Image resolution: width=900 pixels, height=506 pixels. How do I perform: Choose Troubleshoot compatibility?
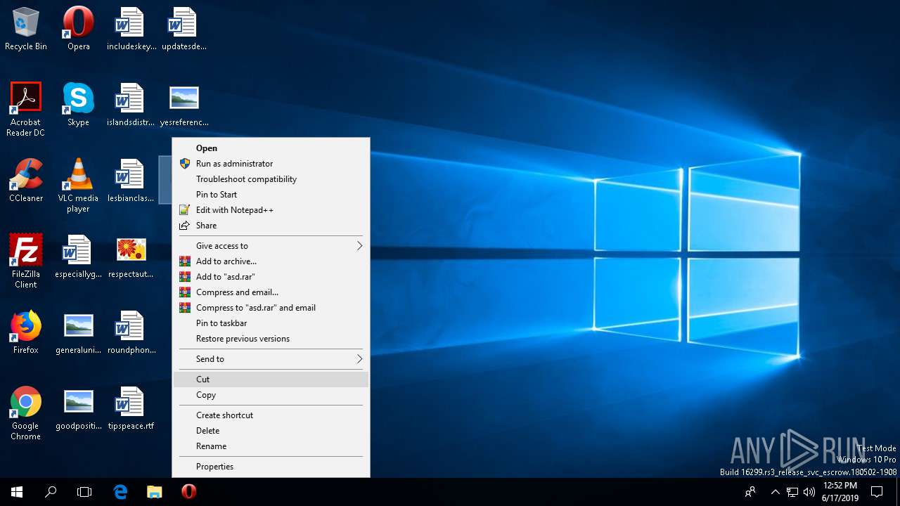[271, 179]
